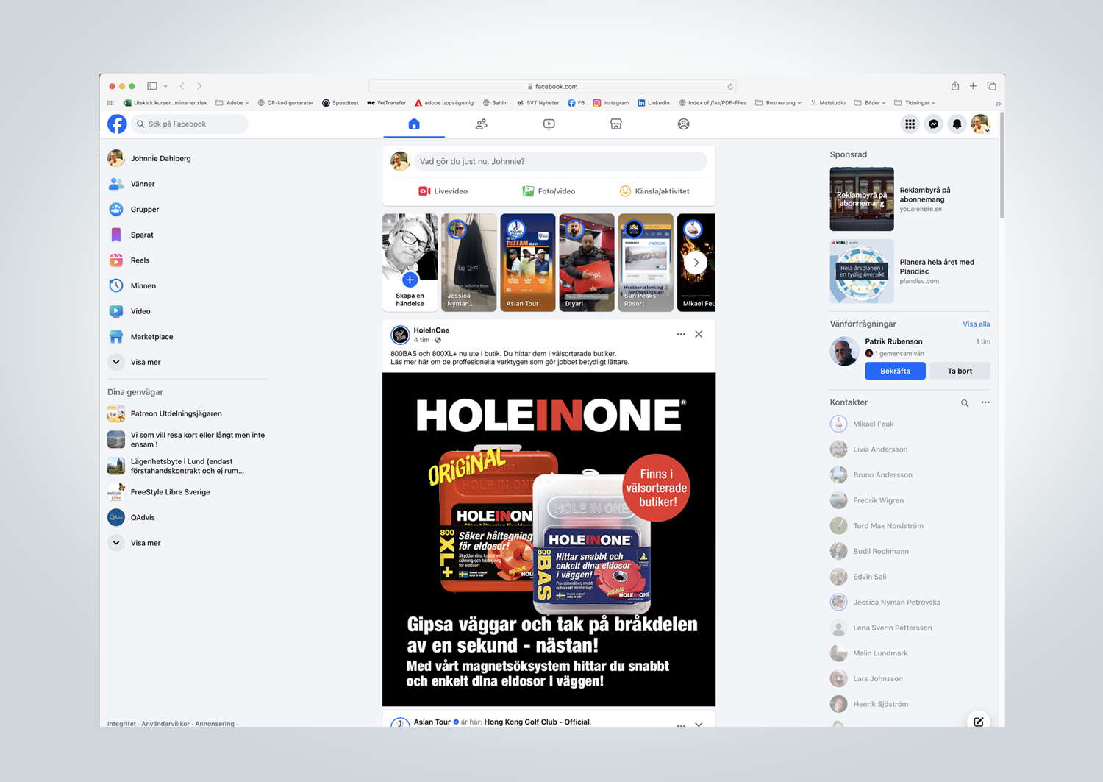Open Minnen in the left sidebar
The height and width of the screenshot is (782, 1103).
click(143, 285)
